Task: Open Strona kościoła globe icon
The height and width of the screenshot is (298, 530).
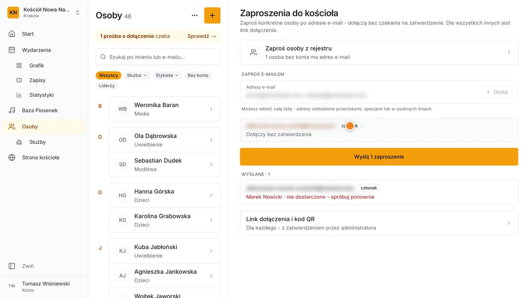Action: 12,157
